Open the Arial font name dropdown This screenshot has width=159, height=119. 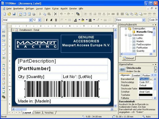coord(30,20)
